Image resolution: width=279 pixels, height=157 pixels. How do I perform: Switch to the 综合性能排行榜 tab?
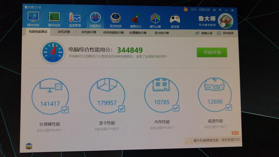(x=113, y=32)
